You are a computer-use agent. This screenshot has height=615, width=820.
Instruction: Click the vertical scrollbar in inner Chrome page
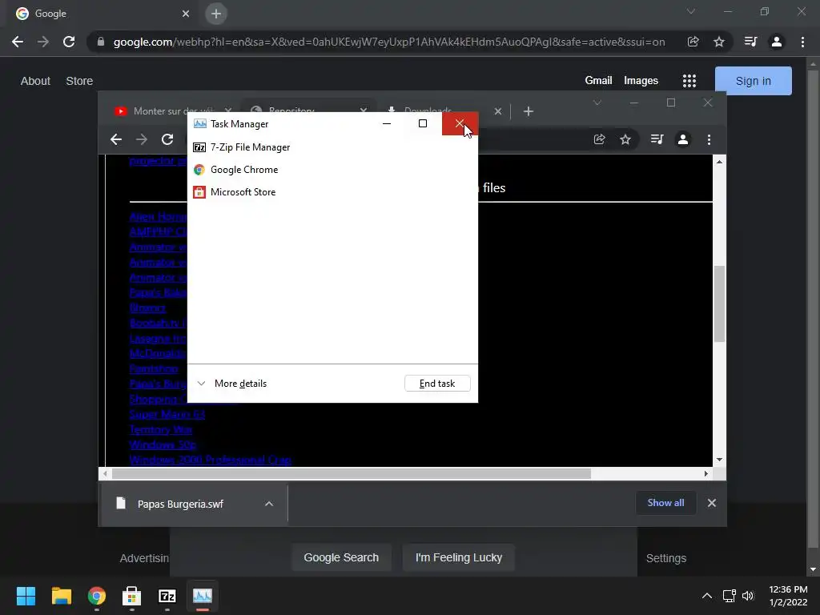(720, 303)
